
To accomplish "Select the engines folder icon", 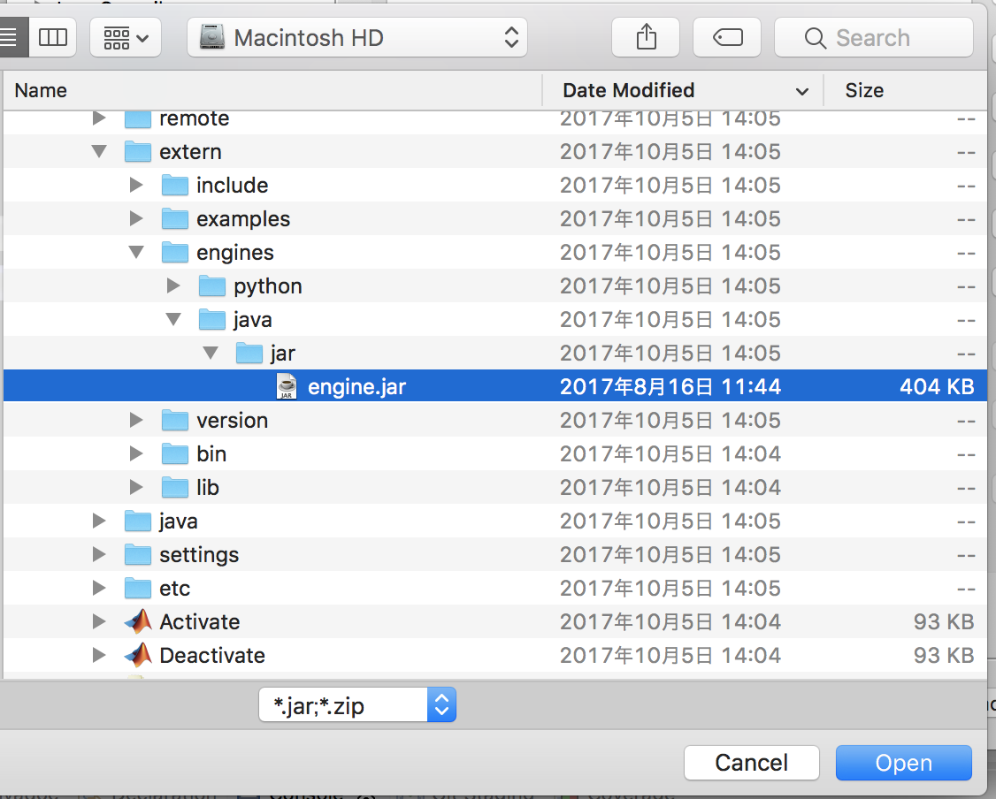I will click(174, 252).
